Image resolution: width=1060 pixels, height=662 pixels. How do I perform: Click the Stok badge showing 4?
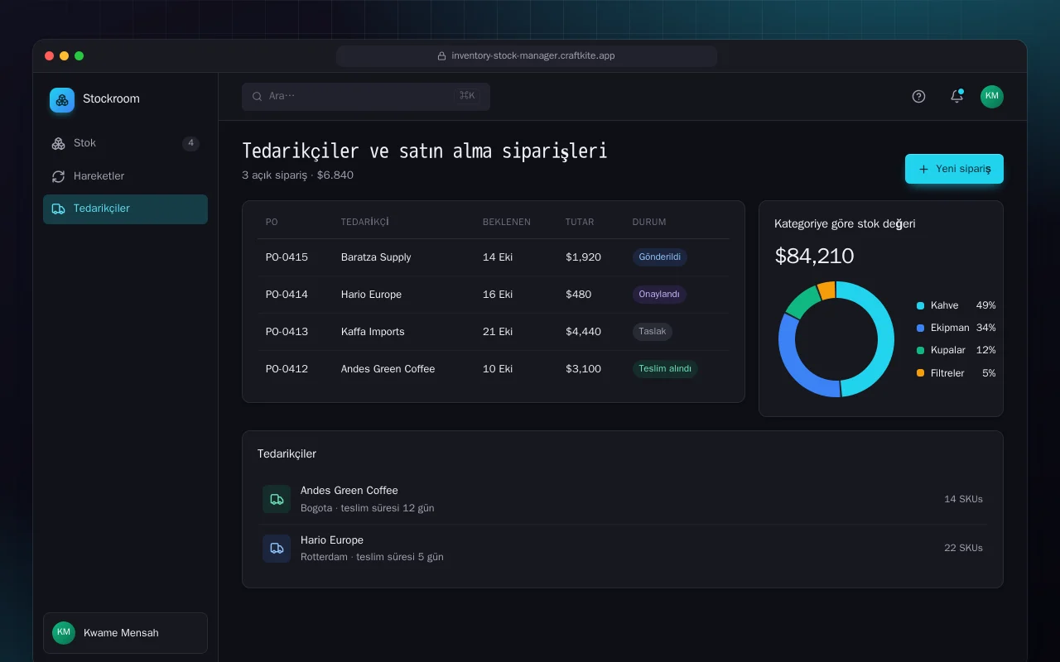tap(190, 143)
